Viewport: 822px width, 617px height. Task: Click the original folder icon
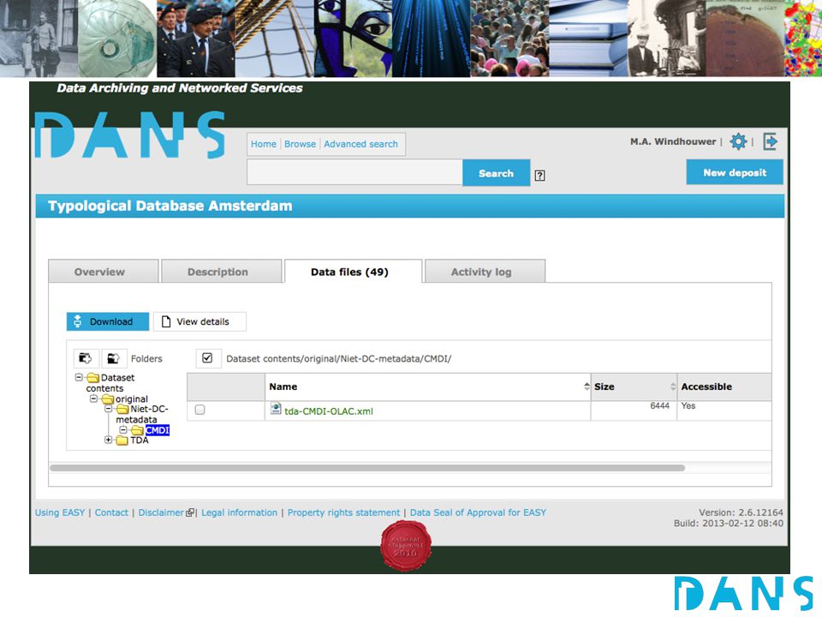[108, 398]
